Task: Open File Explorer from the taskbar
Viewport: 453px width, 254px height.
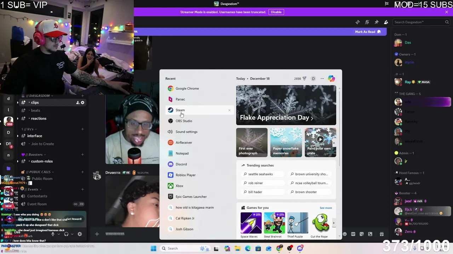Action: 237,248
